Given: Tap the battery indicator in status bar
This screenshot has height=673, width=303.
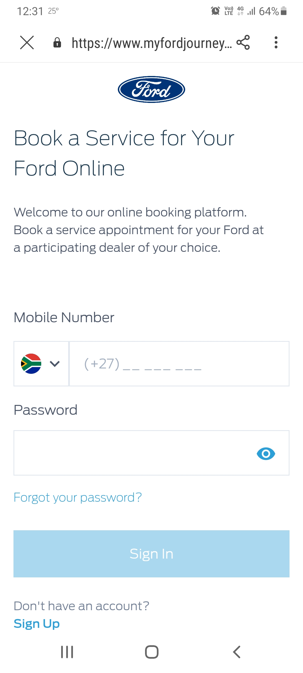Looking at the screenshot, I should click(x=284, y=11).
